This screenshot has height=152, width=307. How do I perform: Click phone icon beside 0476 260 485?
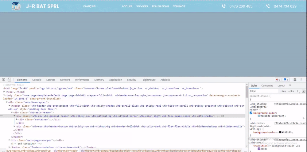(223, 6)
